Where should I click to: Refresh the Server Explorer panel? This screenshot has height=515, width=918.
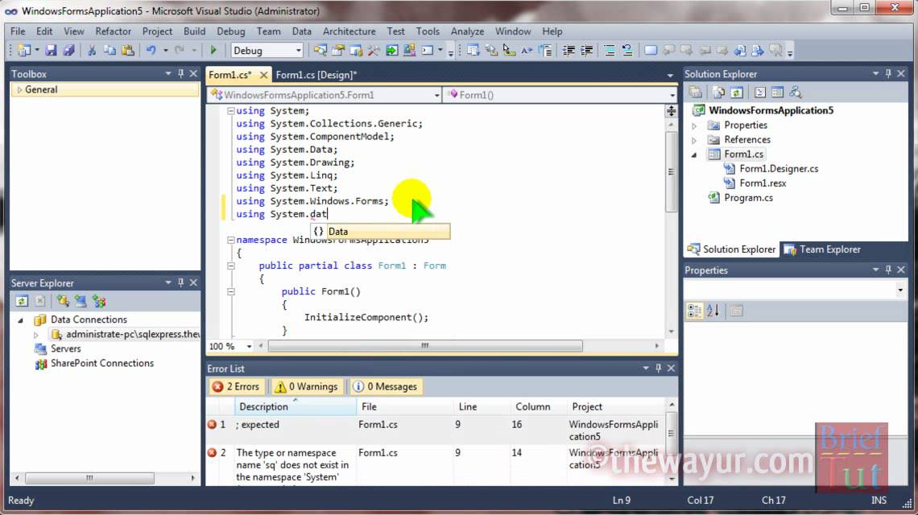pyautogui.click(x=22, y=302)
